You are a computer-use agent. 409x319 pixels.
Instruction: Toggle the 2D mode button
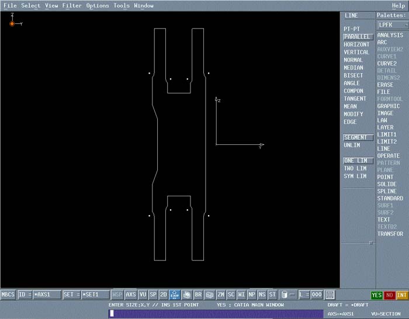(x=164, y=295)
